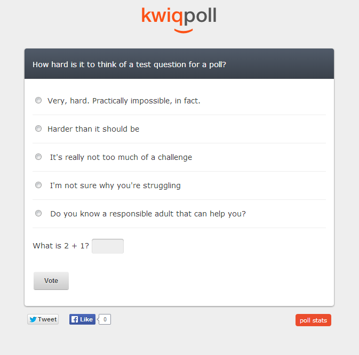359x355 pixels.
Task: Submit the poll with the Vote button
Action: (x=51, y=281)
